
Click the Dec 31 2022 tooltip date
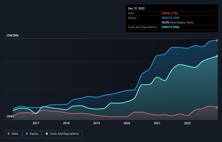(x=137, y=8)
